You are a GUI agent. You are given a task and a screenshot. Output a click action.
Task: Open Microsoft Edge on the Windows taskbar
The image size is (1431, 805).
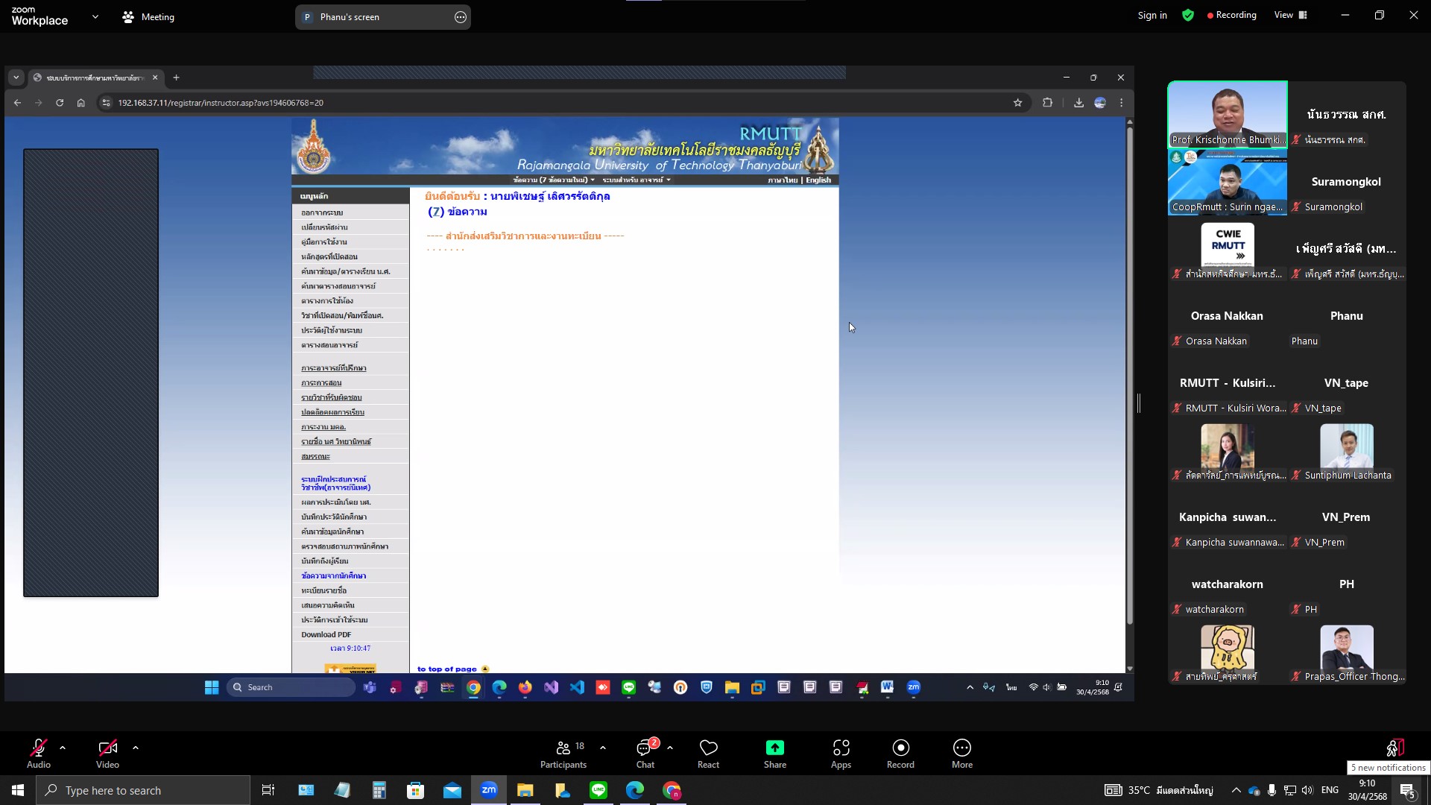click(635, 790)
